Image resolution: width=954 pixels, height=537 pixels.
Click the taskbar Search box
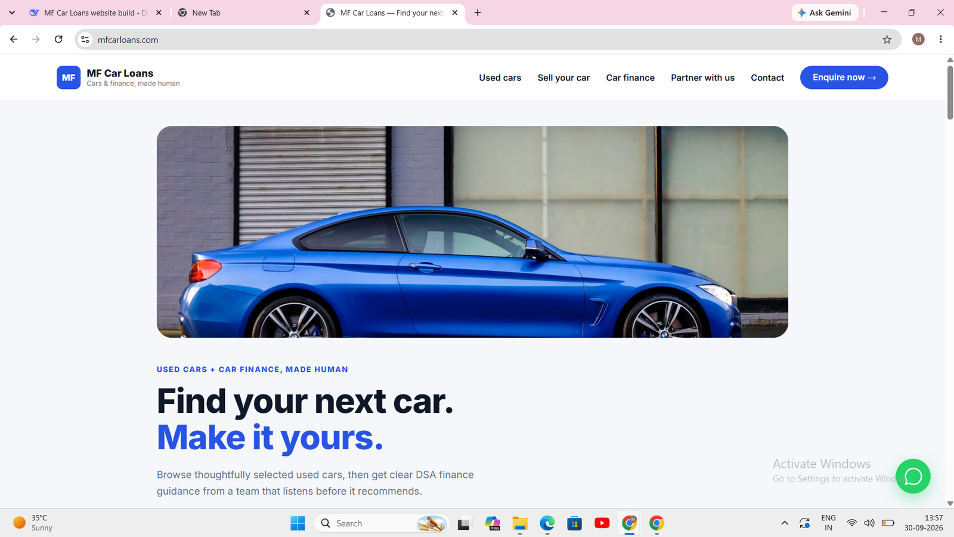(x=382, y=523)
